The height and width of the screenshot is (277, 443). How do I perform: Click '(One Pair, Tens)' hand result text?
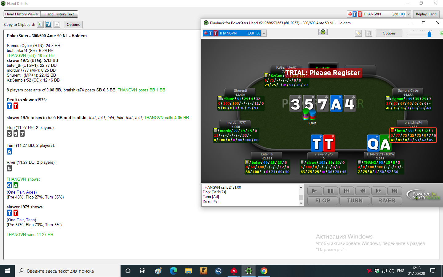click(x=21, y=220)
